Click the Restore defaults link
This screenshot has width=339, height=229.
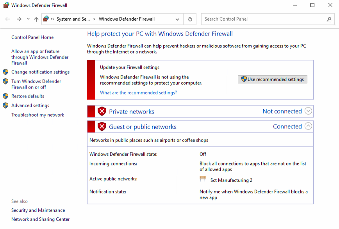point(28,96)
